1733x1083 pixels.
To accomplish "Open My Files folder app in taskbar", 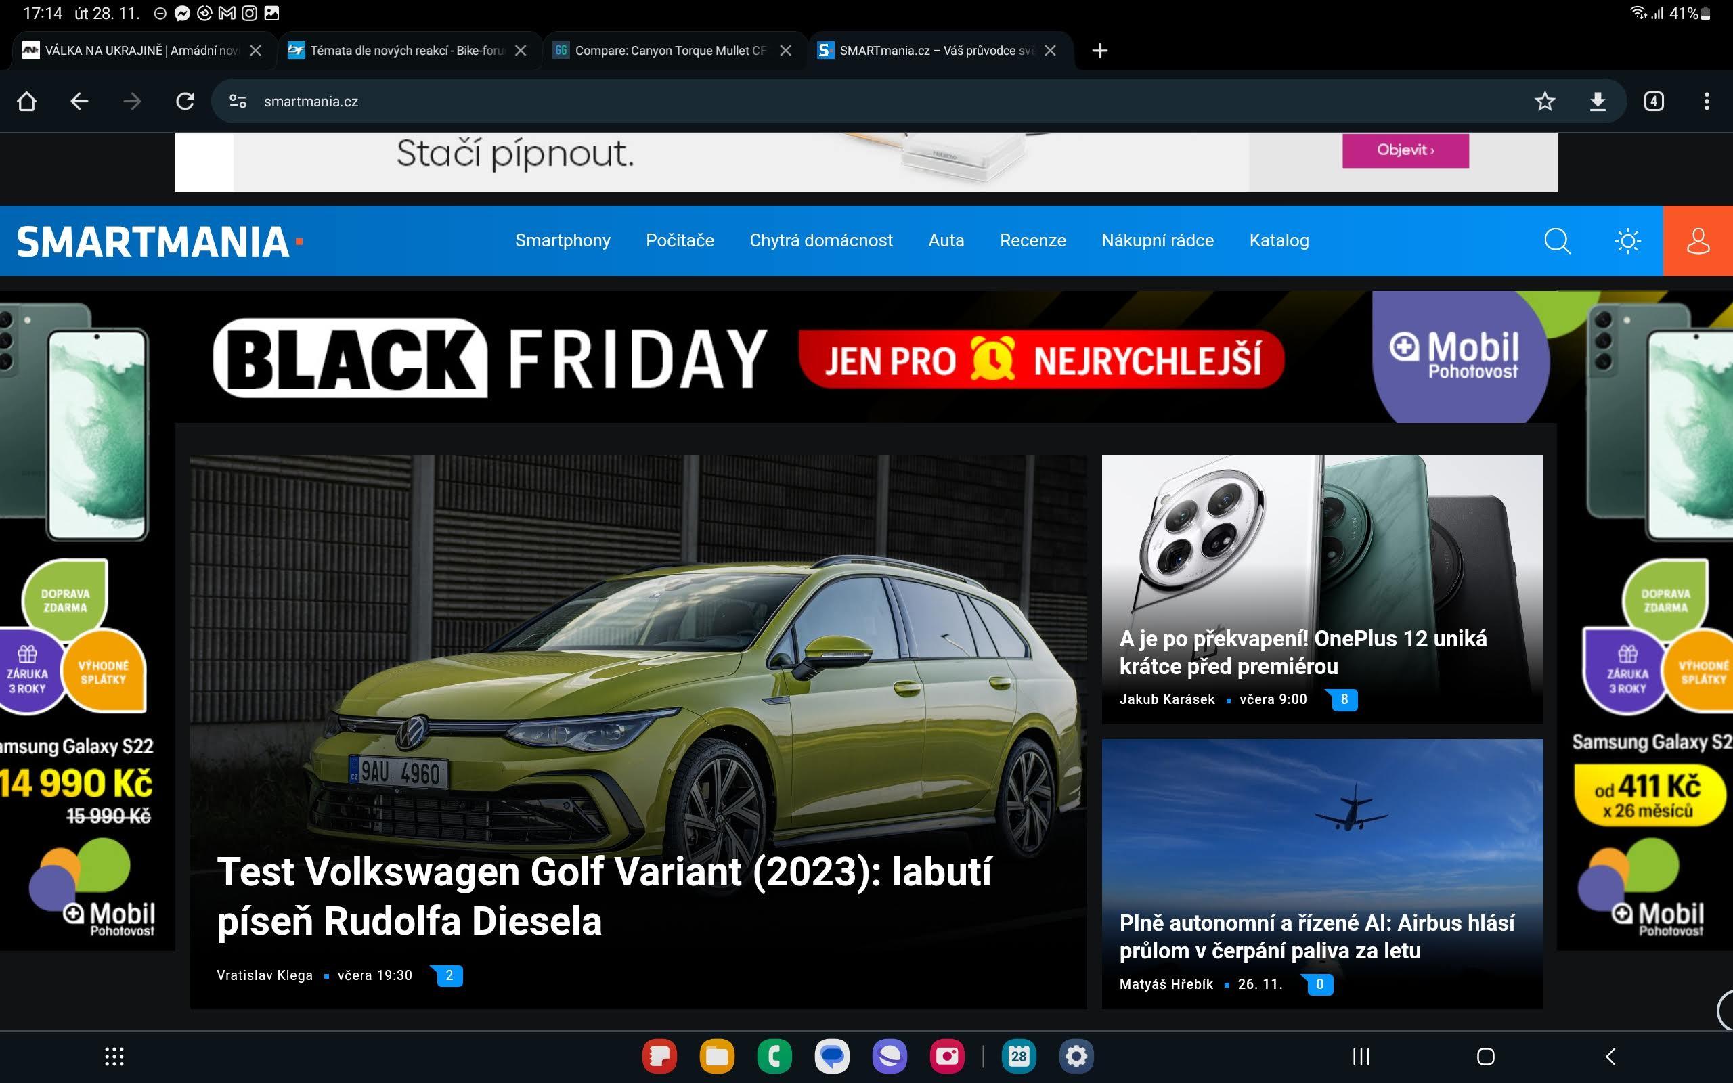I will pyautogui.click(x=717, y=1057).
